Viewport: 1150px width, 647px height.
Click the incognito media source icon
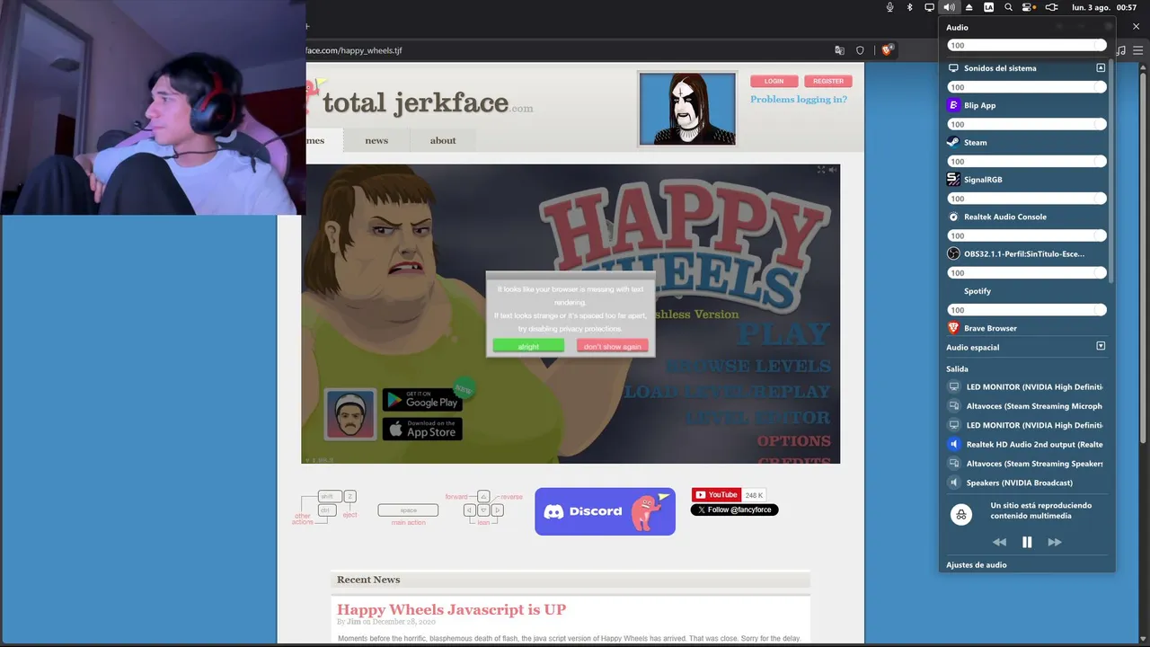coord(961,514)
